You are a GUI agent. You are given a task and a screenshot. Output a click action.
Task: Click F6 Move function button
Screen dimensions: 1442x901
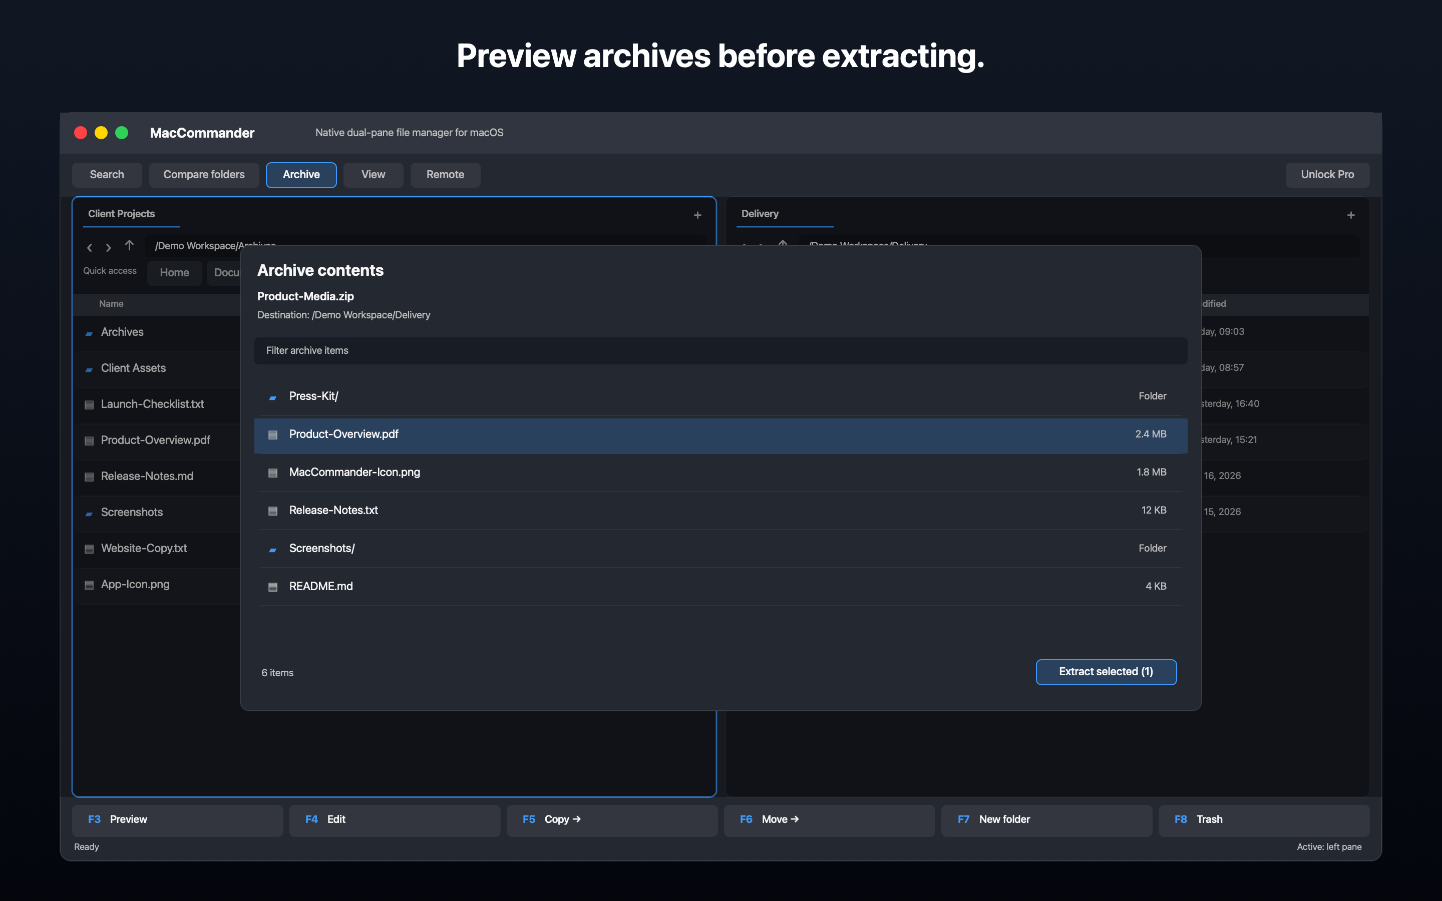tap(829, 820)
